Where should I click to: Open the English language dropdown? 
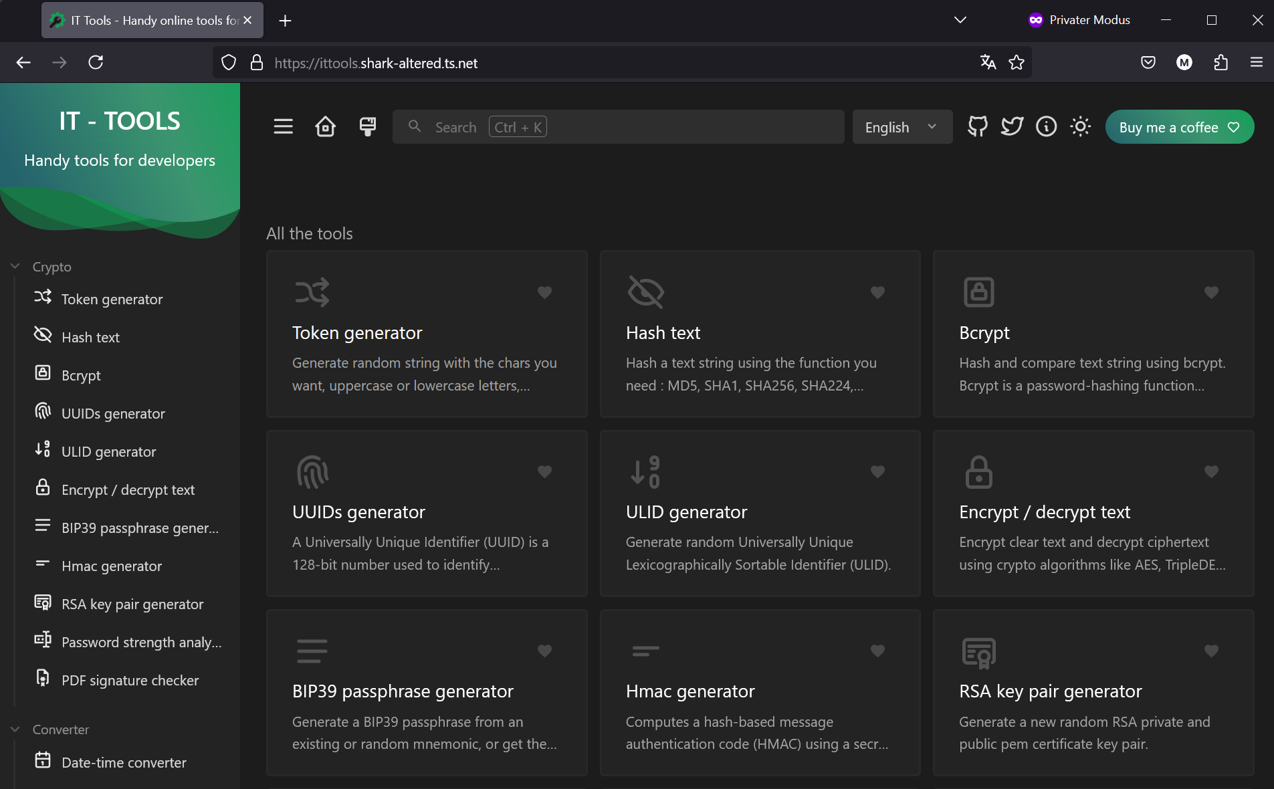pyautogui.click(x=901, y=127)
